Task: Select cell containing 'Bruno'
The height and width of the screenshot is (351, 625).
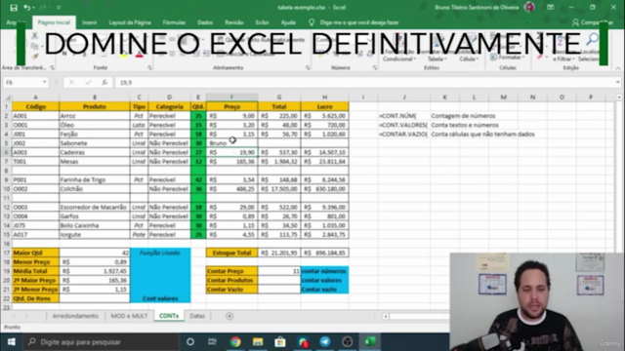Action: 231,143
